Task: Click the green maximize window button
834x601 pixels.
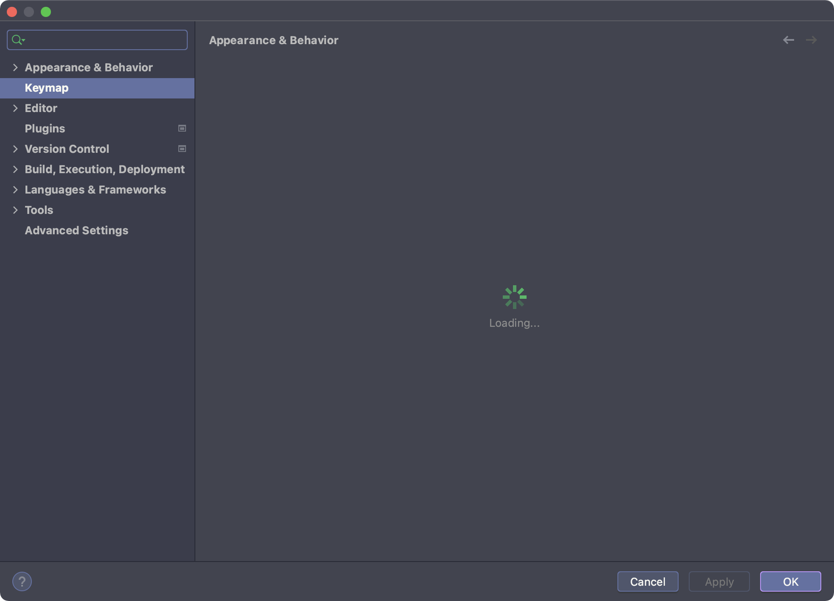Action: 46,12
